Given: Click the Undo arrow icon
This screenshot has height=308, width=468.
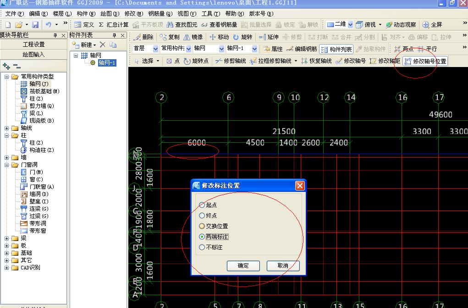Looking at the screenshot, I should pos(48,25).
